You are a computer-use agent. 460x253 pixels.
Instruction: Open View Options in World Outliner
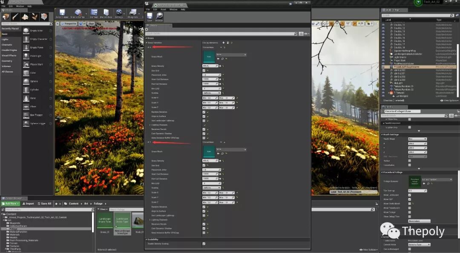pyautogui.click(x=449, y=100)
